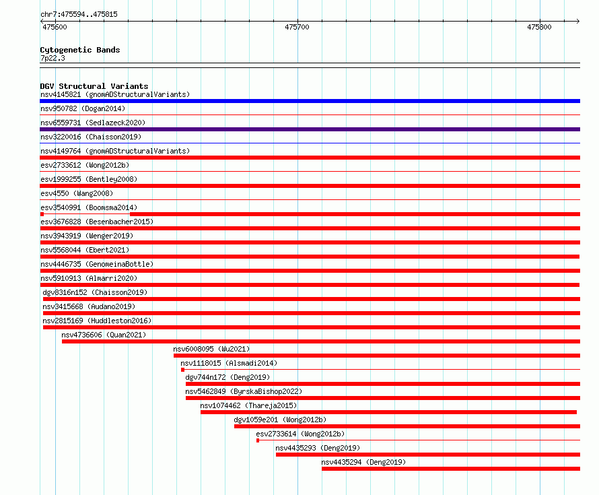Open nsv3415668 (Audano2019) variant

tap(89, 306)
